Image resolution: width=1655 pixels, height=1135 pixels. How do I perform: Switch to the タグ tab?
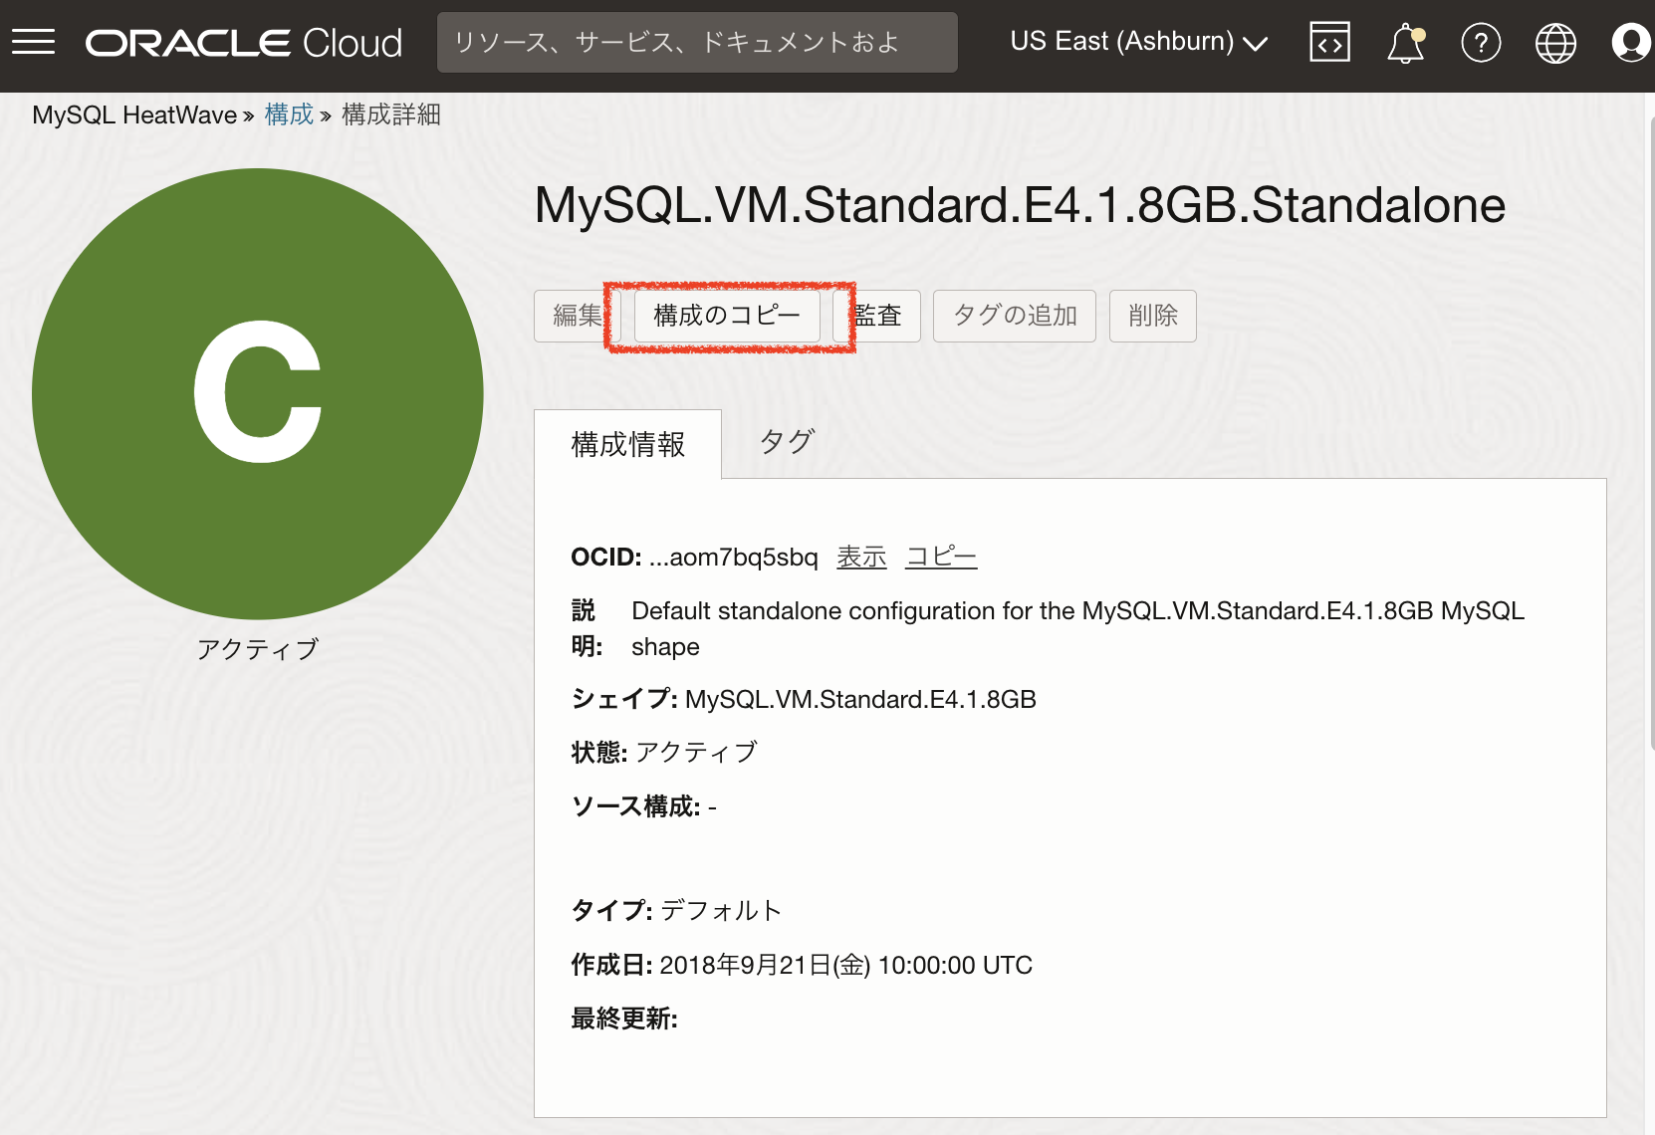[787, 442]
